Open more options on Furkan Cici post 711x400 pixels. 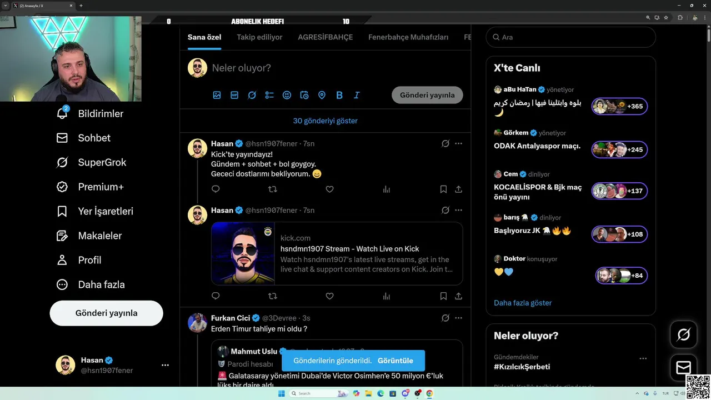point(458,318)
